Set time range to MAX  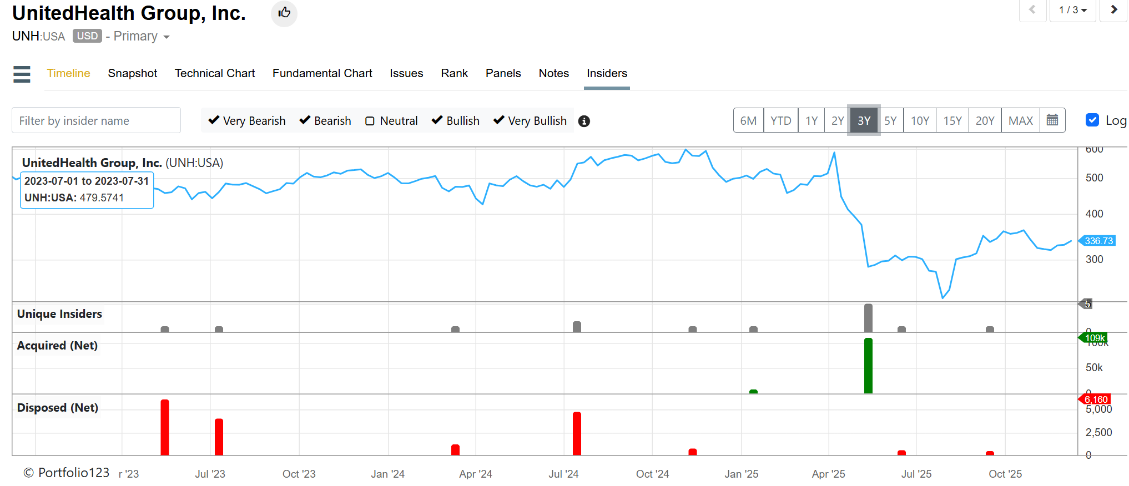pyautogui.click(x=1020, y=120)
